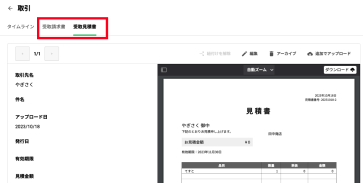Click the てすと item row in the table
The image size is (363, 183).
pos(259,171)
